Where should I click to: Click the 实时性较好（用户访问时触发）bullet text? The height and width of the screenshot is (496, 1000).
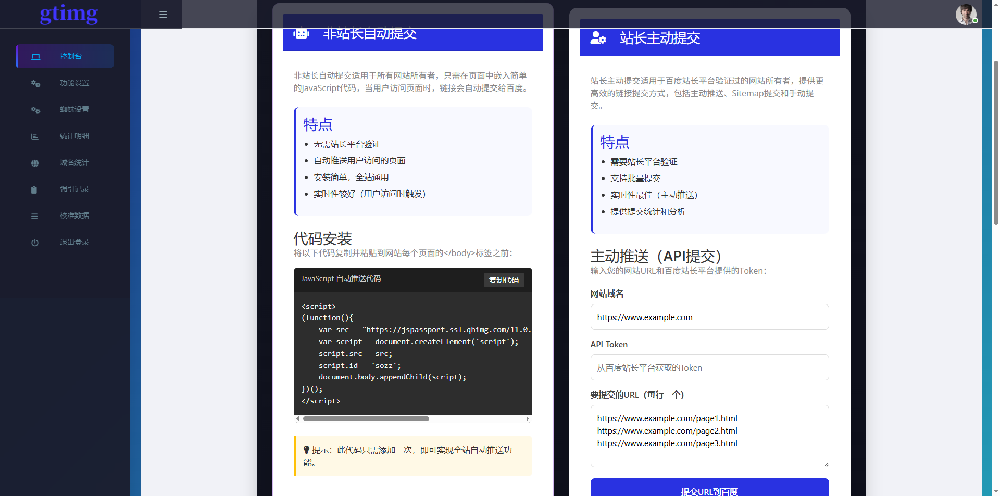coord(370,194)
